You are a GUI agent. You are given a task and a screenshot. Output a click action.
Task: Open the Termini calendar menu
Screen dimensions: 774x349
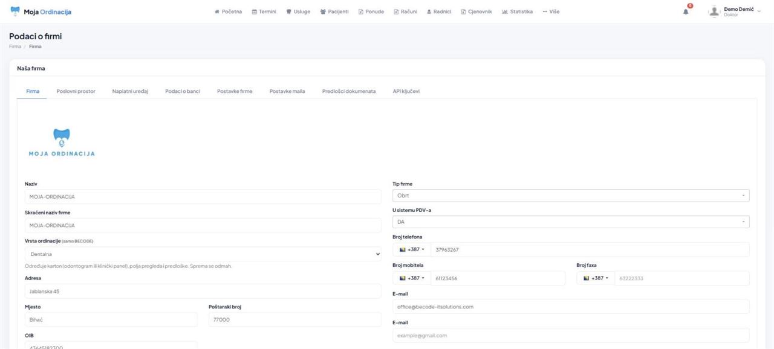coord(264,11)
